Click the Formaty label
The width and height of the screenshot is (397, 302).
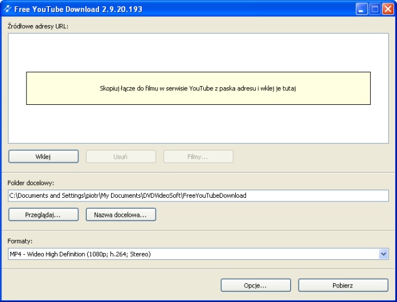point(21,240)
